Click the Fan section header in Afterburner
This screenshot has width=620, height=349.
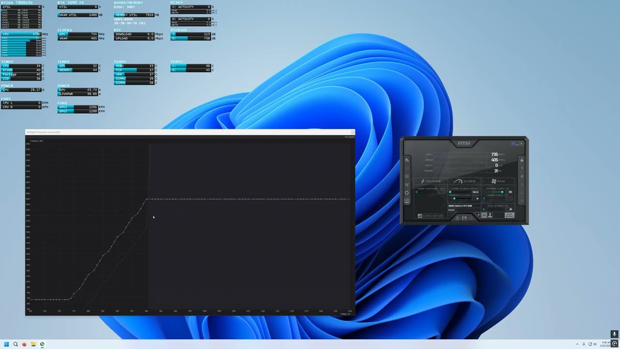498,181
